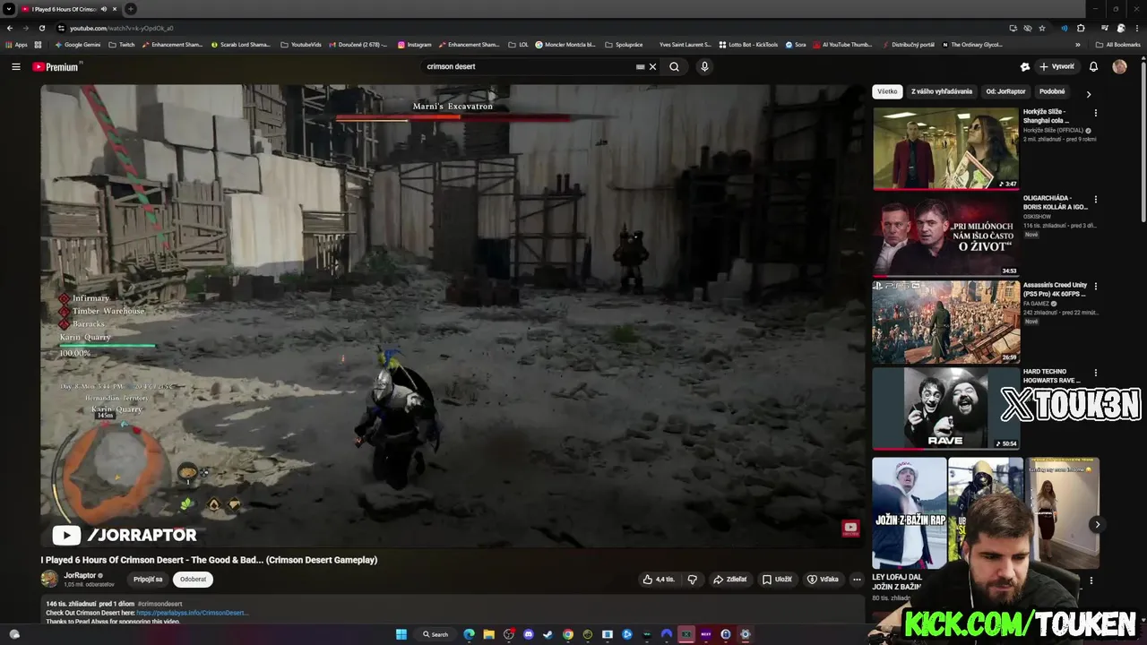Viewport: 1147px width, 645px height.
Task: Advance Shorts shelf with right arrow
Action: (x=1097, y=525)
